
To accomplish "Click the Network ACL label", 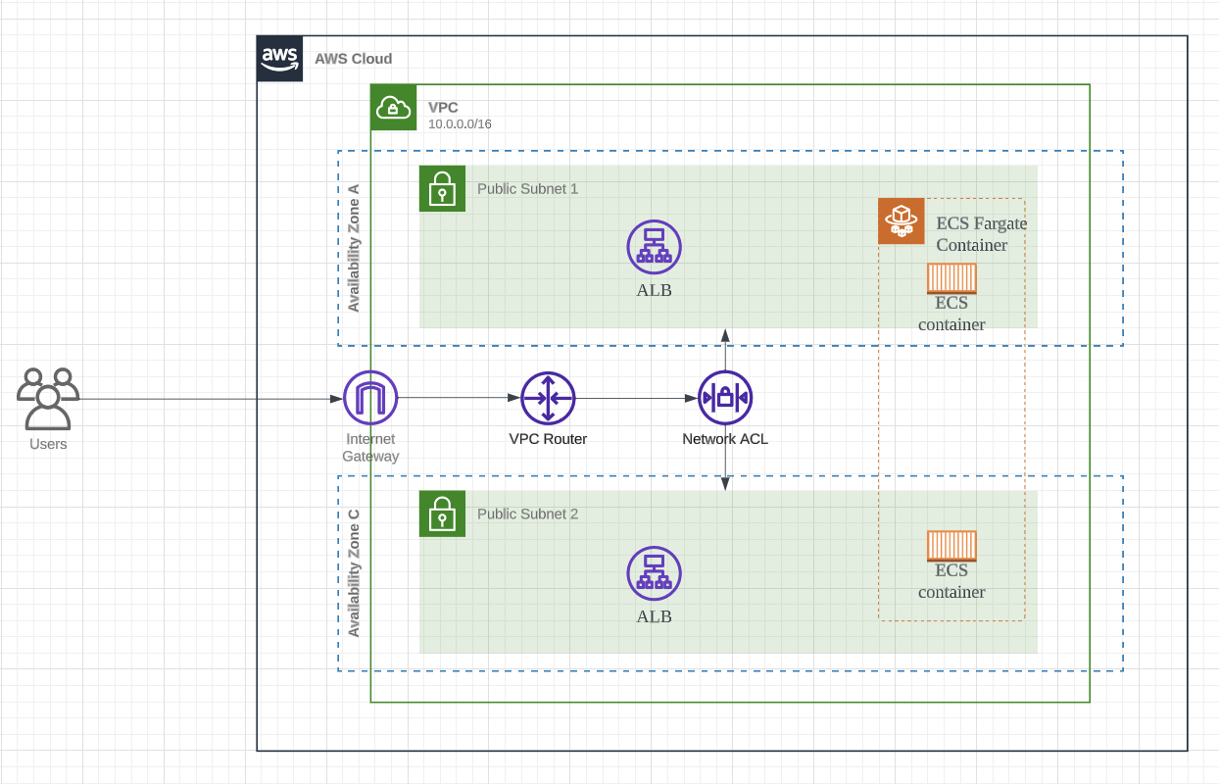I will pos(725,439).
